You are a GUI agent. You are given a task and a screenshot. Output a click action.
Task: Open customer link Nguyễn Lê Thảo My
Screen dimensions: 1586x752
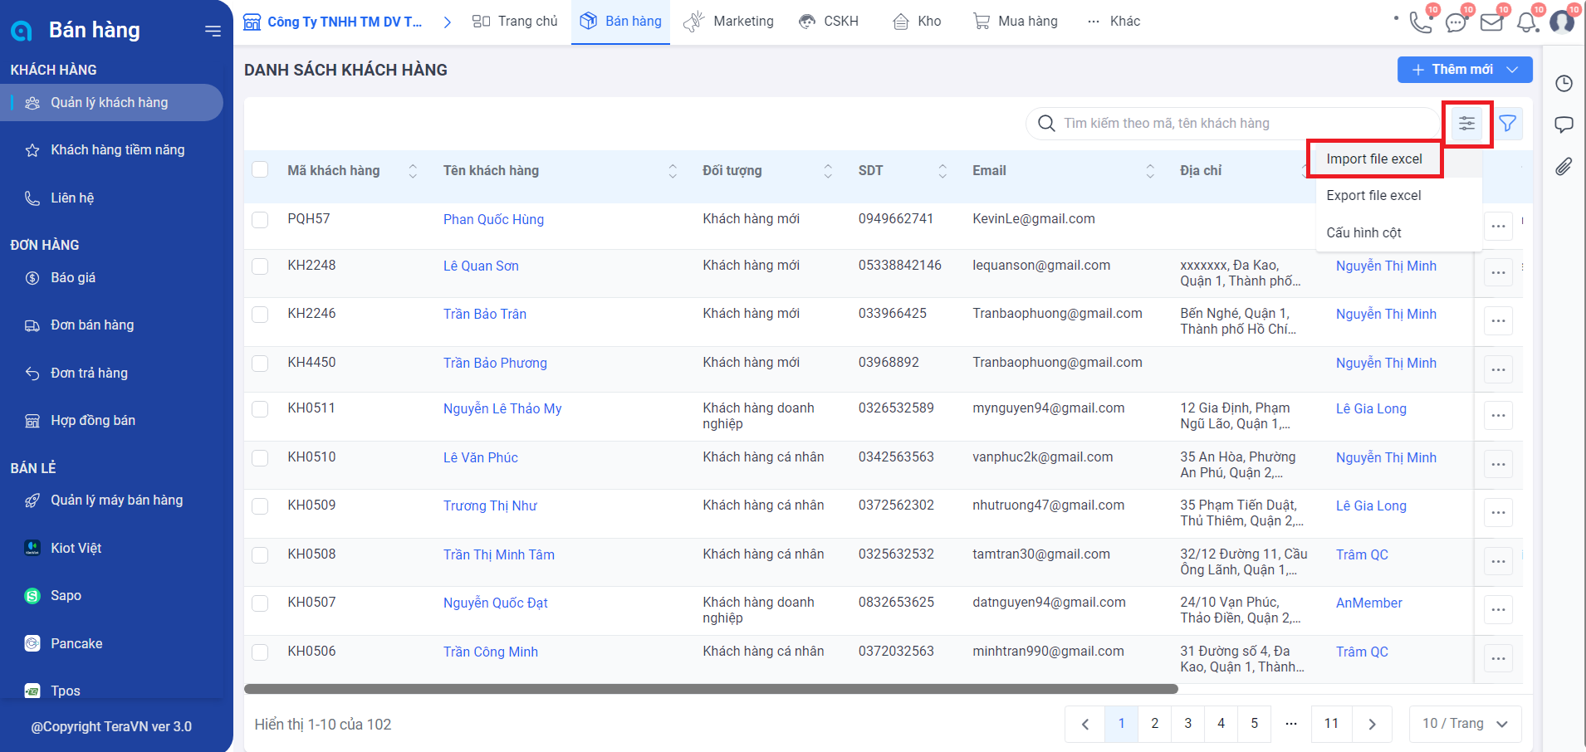click(x=502, y=409)
